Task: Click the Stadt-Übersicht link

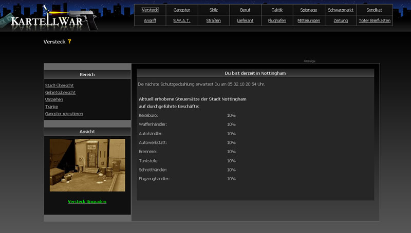Action: coord(60,86)
